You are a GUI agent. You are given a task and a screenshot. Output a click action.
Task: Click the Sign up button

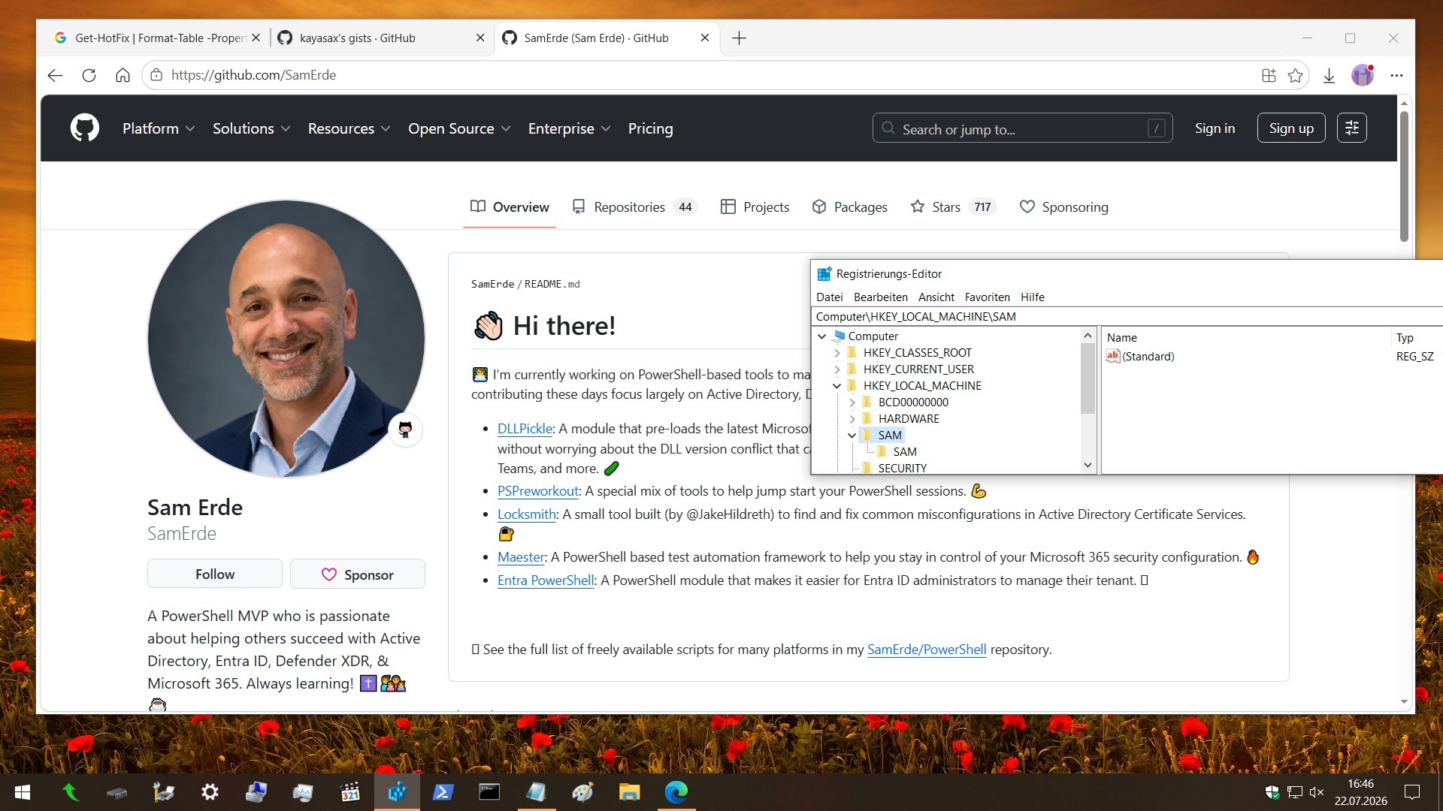(1291, 128)
